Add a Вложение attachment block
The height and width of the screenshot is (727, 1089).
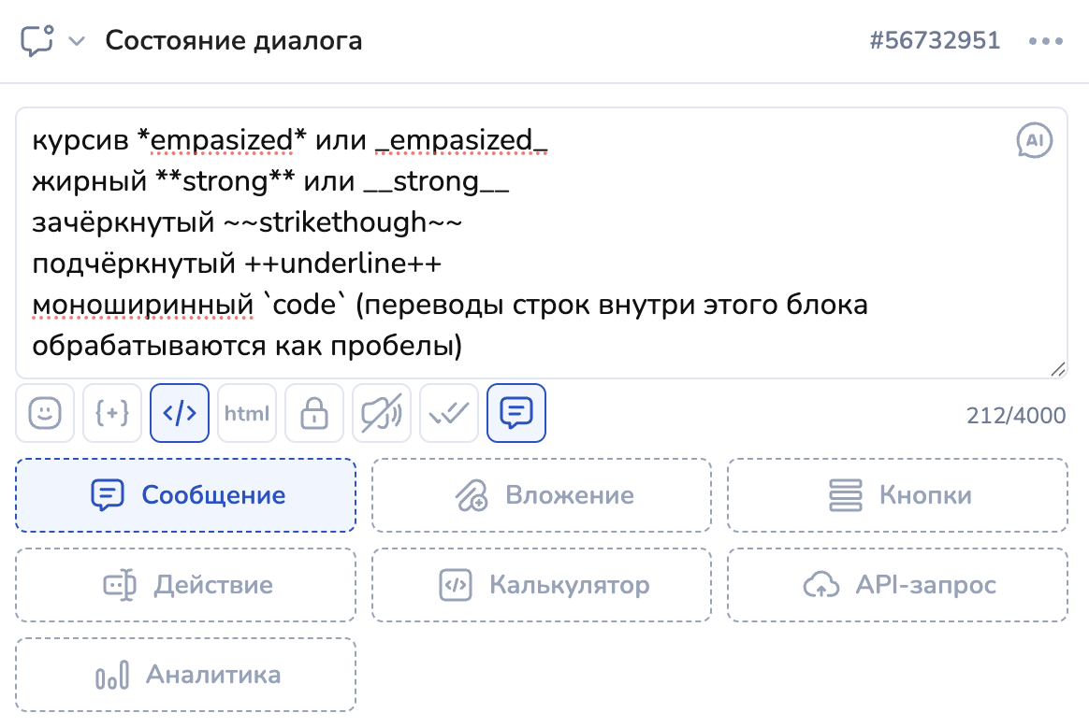pyautogui.click(x=542, y=495)
